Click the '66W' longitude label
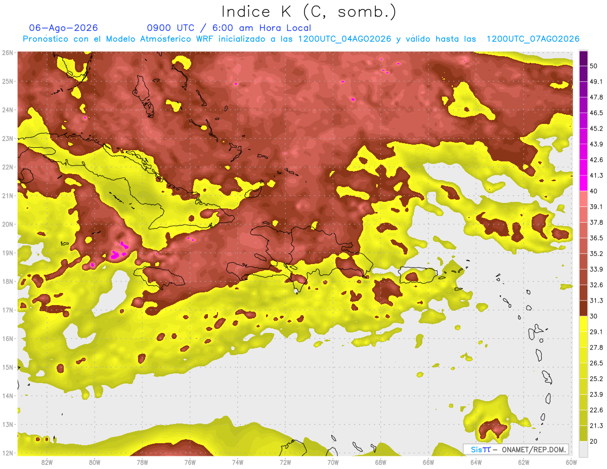Viewport: 607px width, 469px height. [428, 462]
